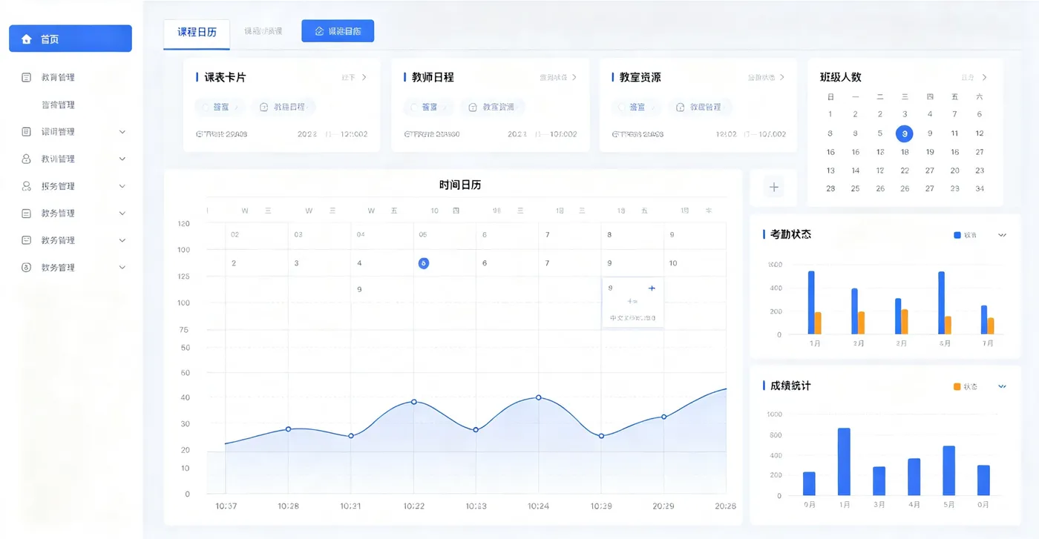1039x539 pixels.
Task: Select date 11 in the 班级人数 calendar
Action: tap(954, 133)
